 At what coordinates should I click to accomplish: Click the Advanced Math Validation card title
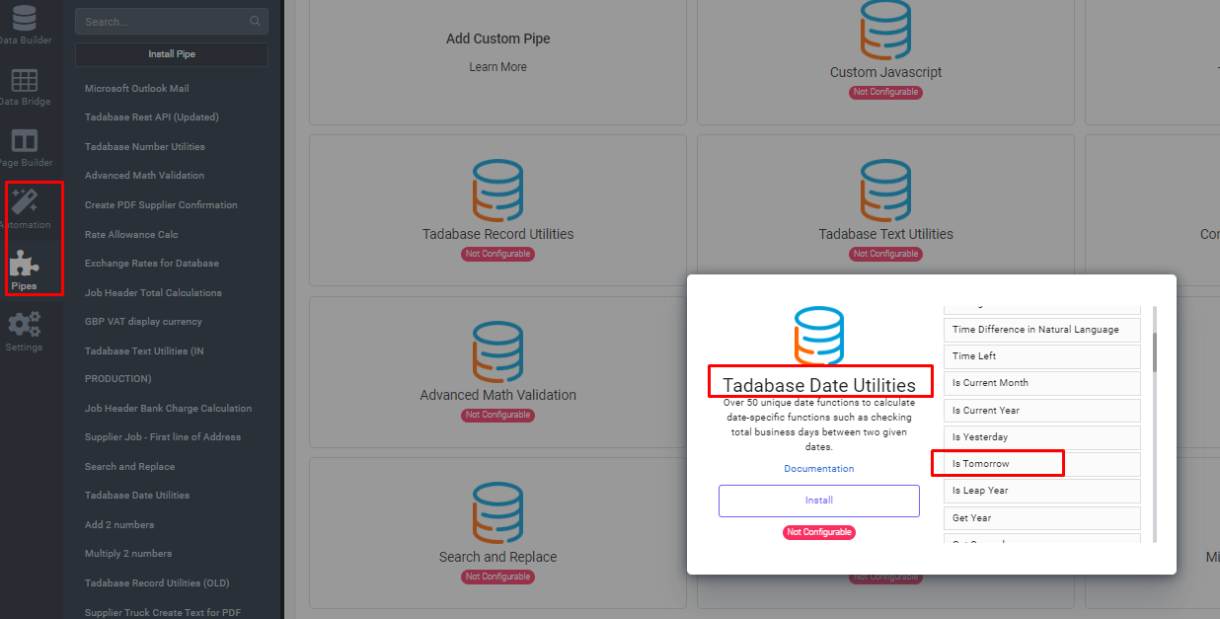498,395
